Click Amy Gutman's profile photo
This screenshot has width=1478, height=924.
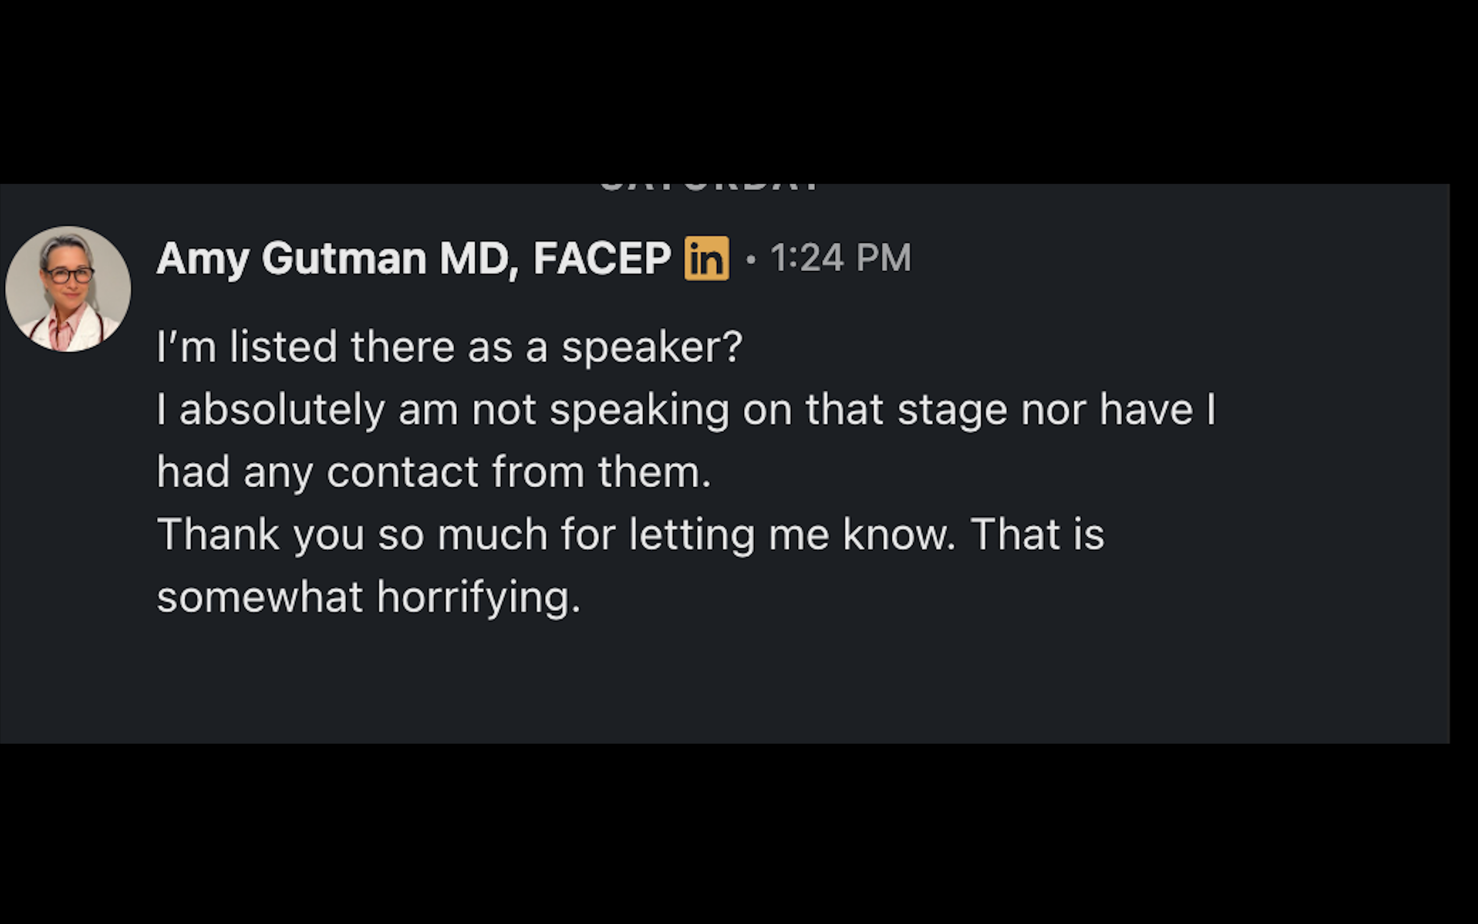click(x=68, y=289)
